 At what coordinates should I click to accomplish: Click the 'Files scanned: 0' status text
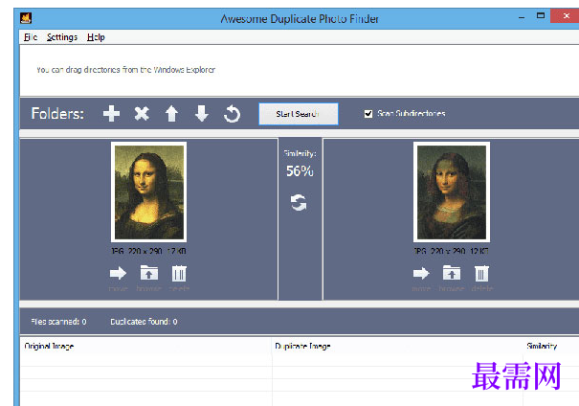coord(58,322)
